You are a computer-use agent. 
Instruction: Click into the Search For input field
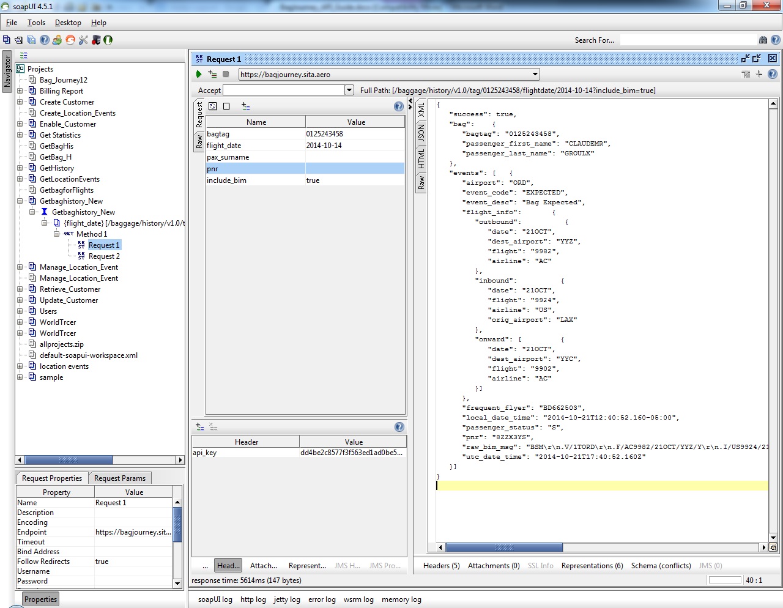click(688, 40)
